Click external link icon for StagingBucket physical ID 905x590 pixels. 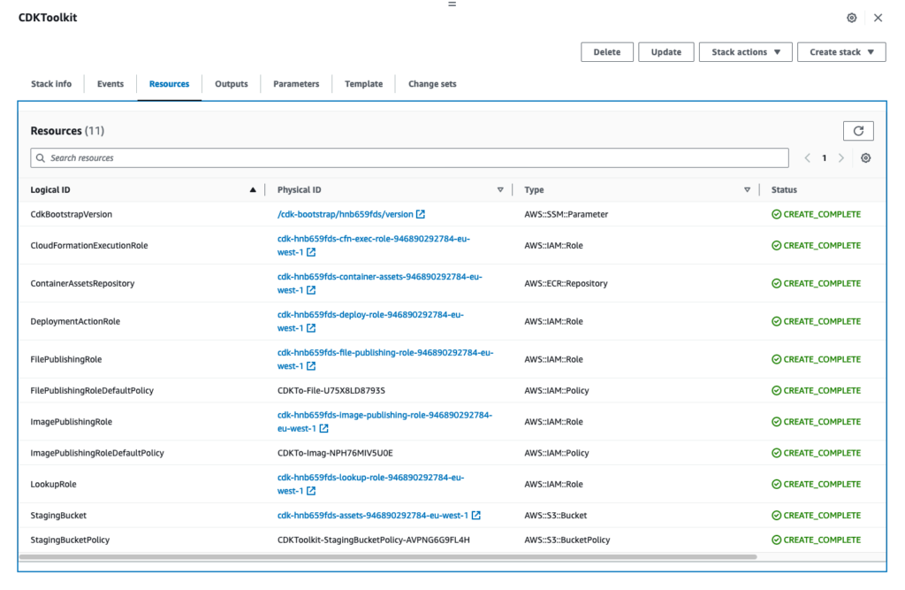tap(476, 516)
